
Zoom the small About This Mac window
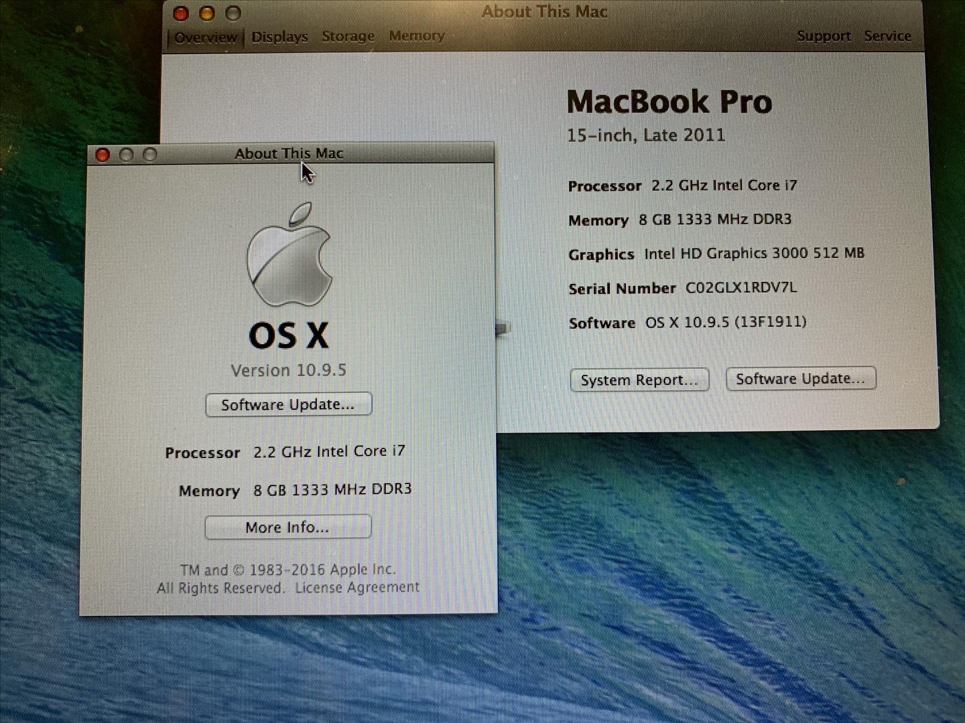pyautogui.click(x=150, y=155)
